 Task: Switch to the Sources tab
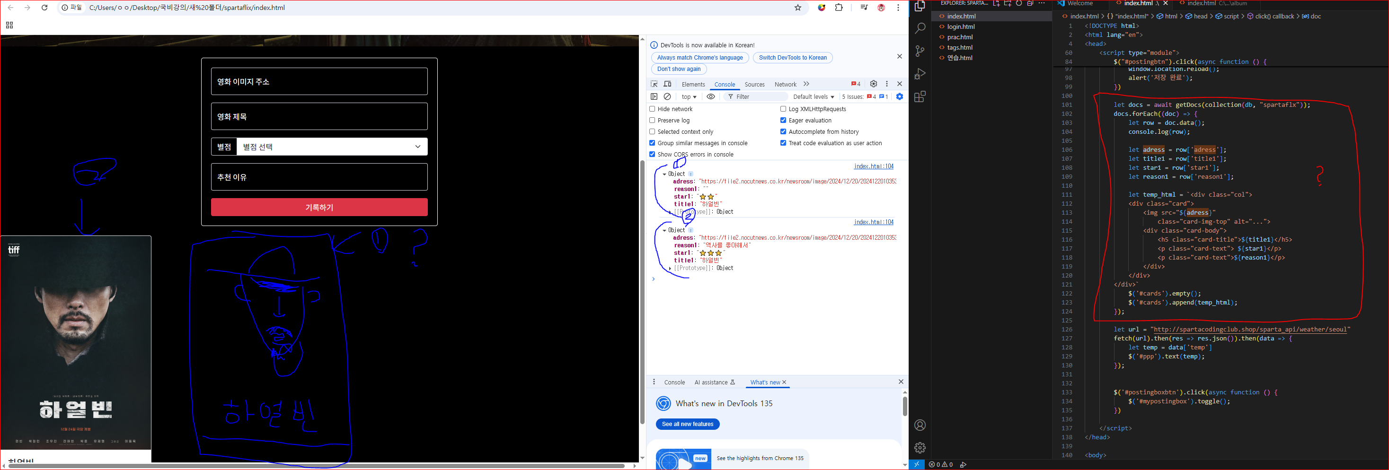point(754,85)
